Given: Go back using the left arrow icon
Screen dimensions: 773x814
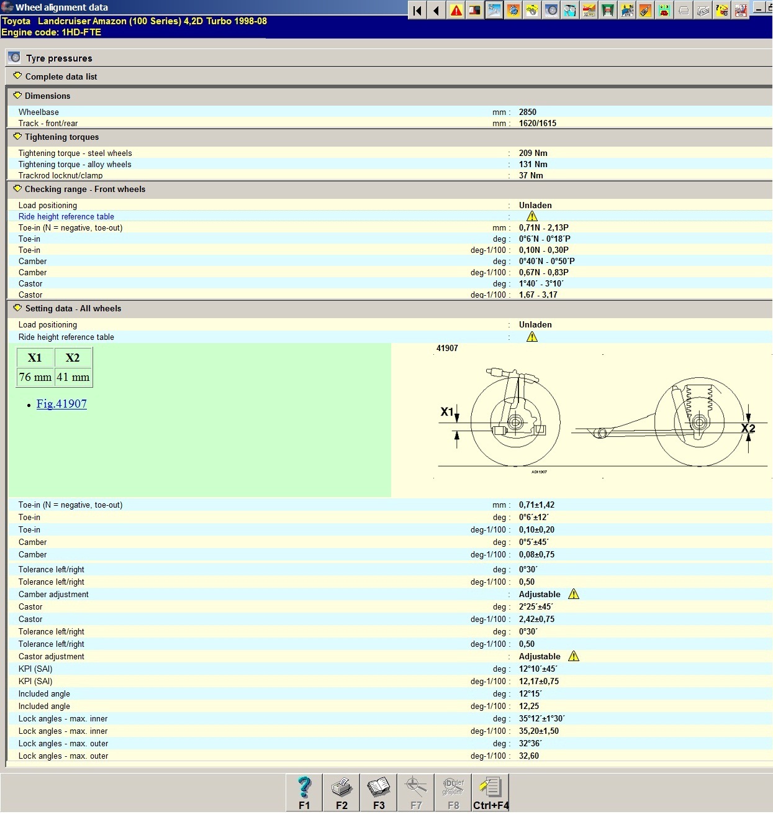Looking at the screenshot, I should point(436,11).
